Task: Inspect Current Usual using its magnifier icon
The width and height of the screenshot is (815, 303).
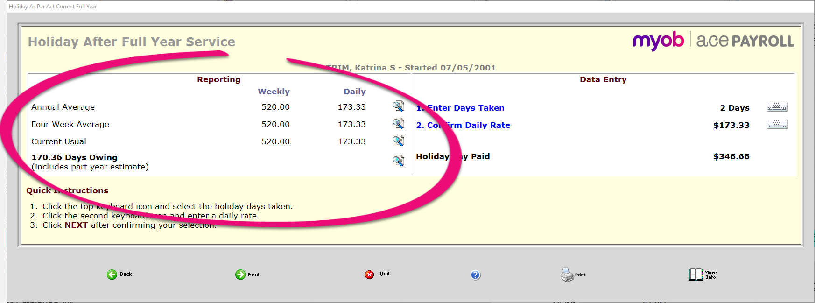Action: [398, 141]
